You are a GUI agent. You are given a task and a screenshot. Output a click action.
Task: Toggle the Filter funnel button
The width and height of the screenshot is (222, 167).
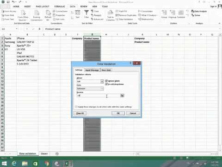[86, 14]
